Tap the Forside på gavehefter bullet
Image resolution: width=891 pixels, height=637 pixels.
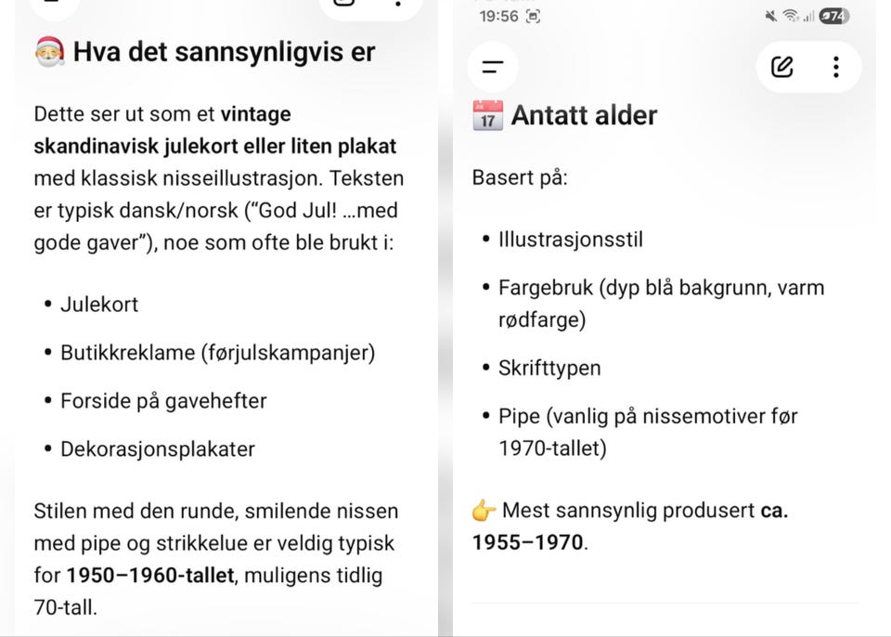[163, 401]
